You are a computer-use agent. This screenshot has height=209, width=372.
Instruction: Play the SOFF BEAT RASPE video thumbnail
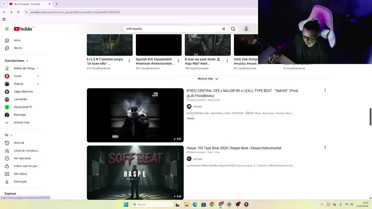click(135, 173)
